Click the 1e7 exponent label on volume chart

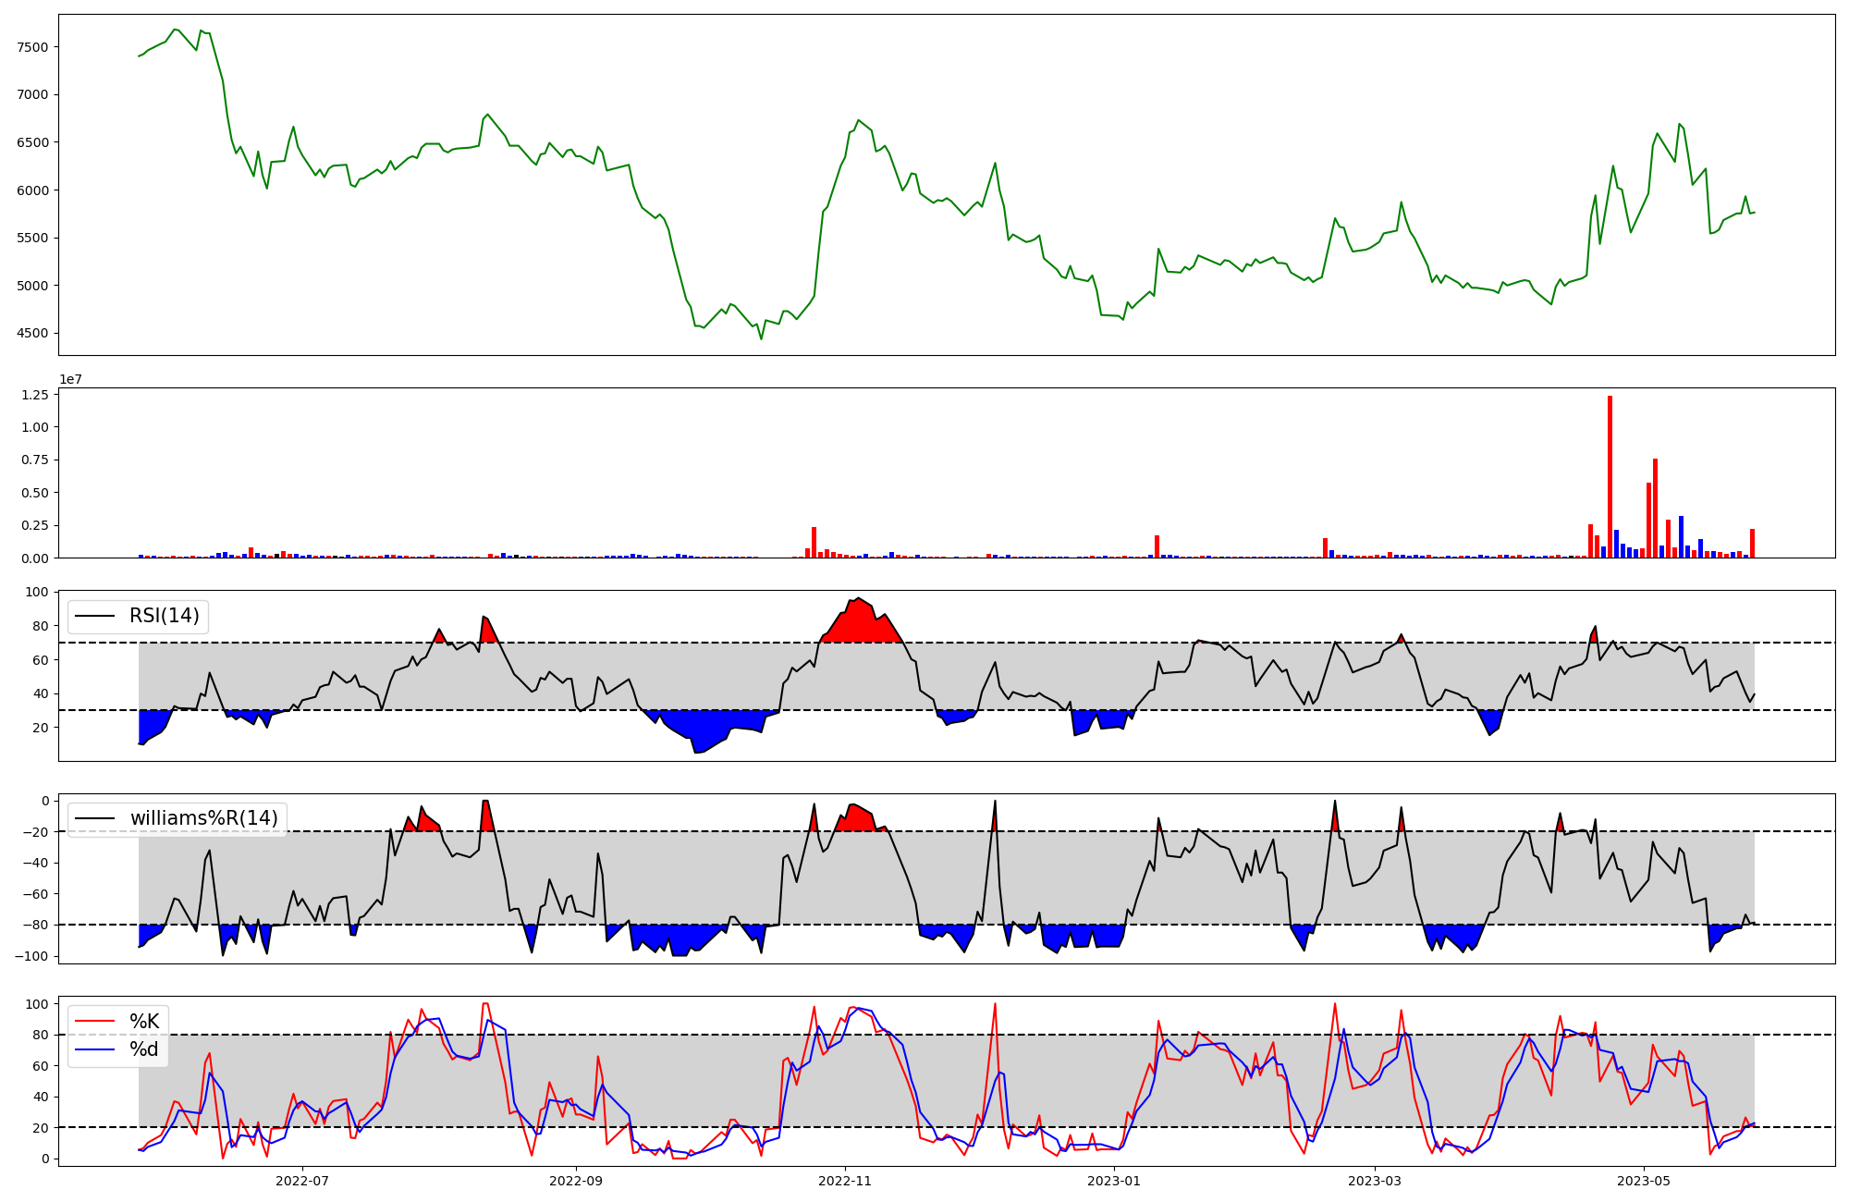[x=70, y=379]
